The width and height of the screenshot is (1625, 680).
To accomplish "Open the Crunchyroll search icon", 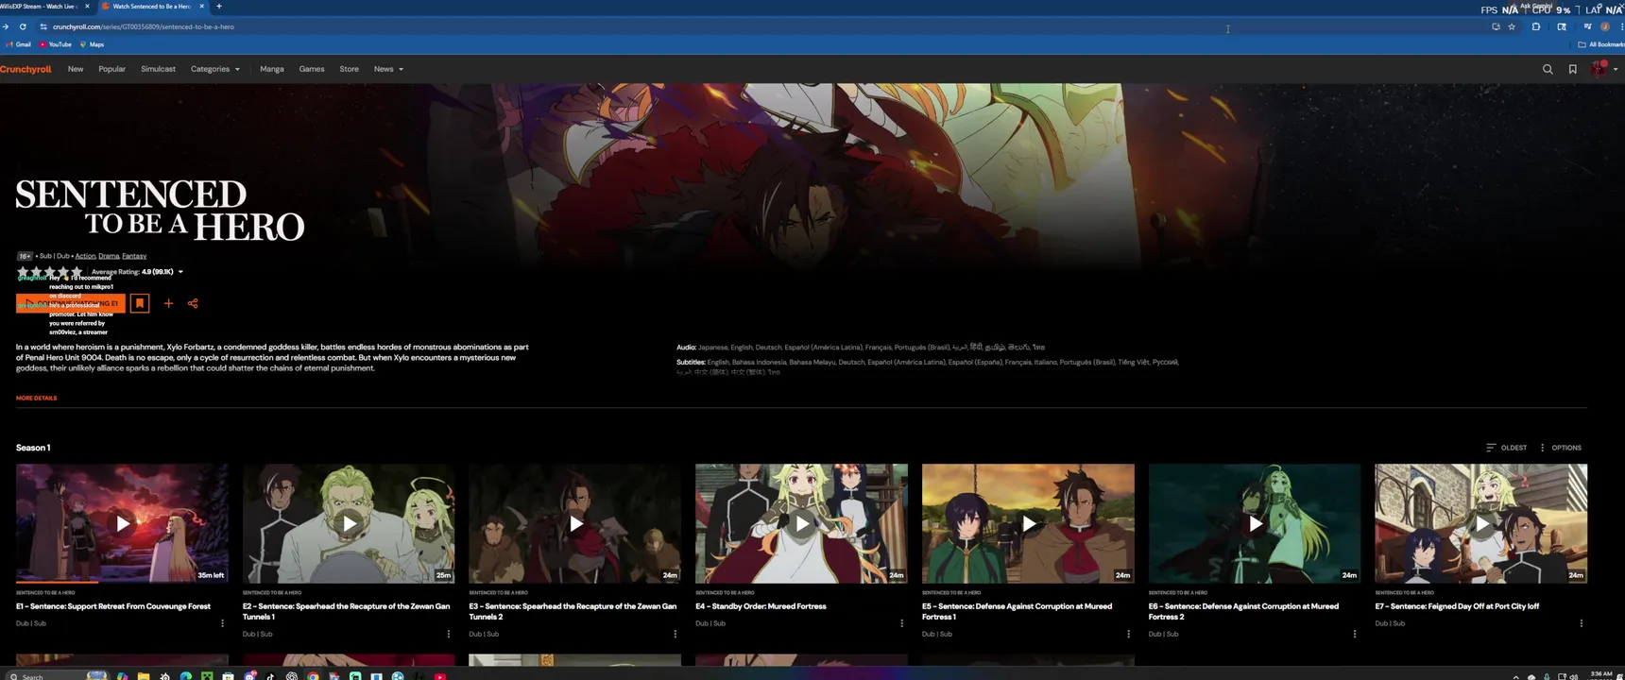I will (x=1548, y=69).
